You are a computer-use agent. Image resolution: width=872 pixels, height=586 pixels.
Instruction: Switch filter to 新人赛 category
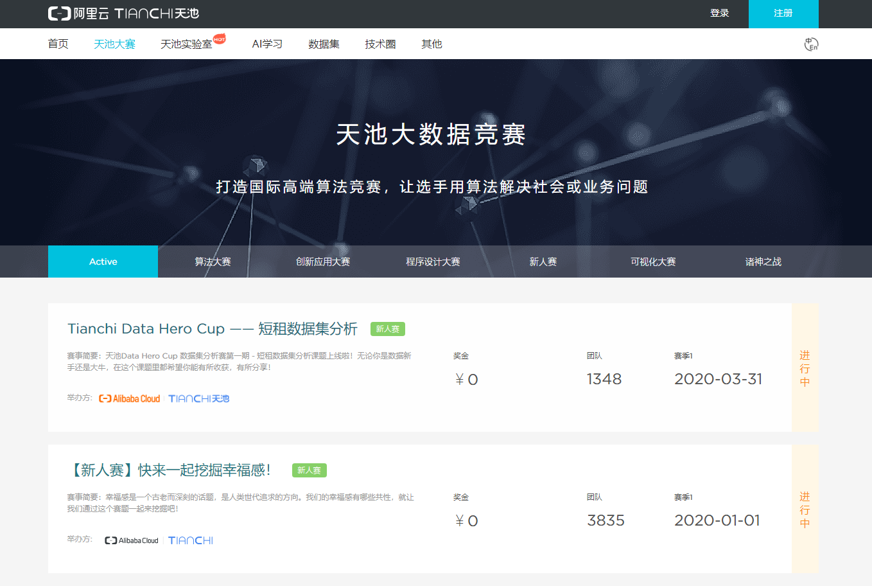tap(543, 261)
